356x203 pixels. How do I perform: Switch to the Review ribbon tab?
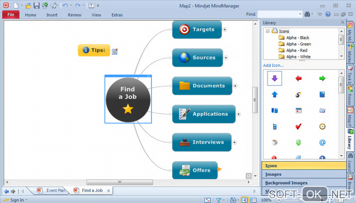click(x=74, y=15)
